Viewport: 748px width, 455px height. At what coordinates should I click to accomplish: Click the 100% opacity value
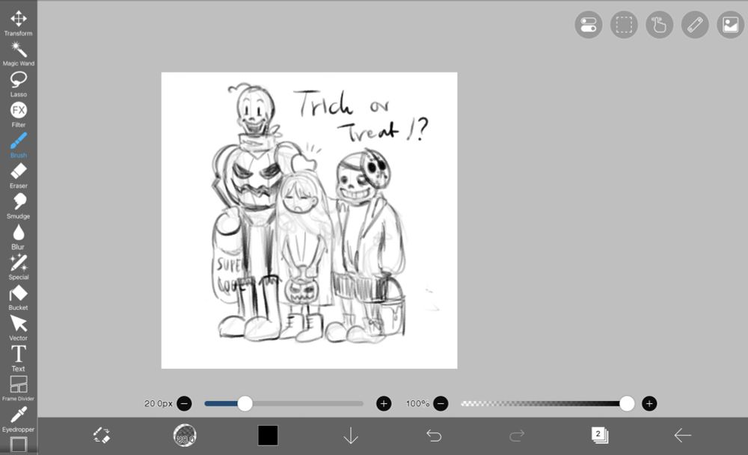pos(417,403)
